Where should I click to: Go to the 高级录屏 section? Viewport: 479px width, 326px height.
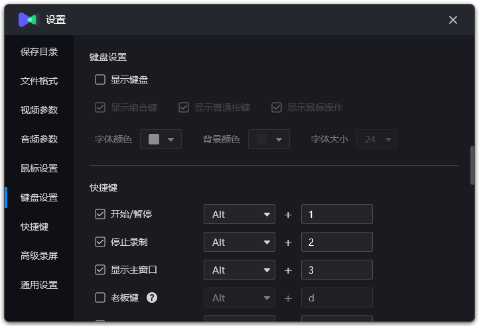(x=39, y=256)
